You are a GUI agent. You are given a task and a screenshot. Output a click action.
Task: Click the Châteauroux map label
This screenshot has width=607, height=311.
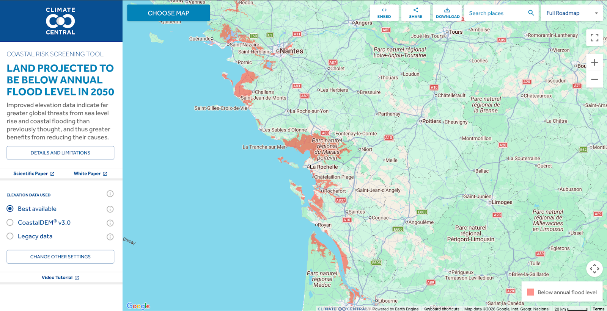coord(538,96)
